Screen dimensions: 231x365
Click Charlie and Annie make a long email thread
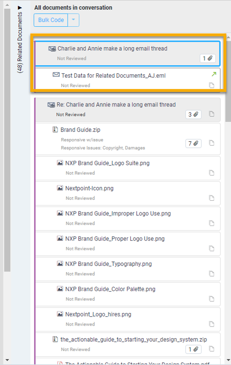112,49
